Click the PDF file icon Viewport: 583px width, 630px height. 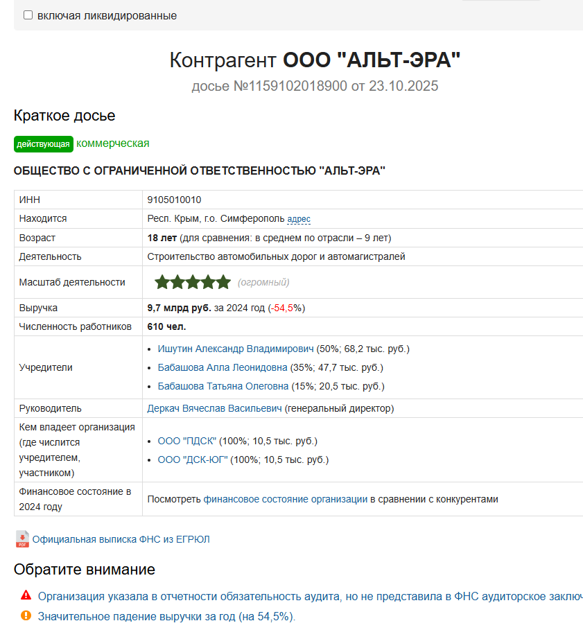click(22, 539)
